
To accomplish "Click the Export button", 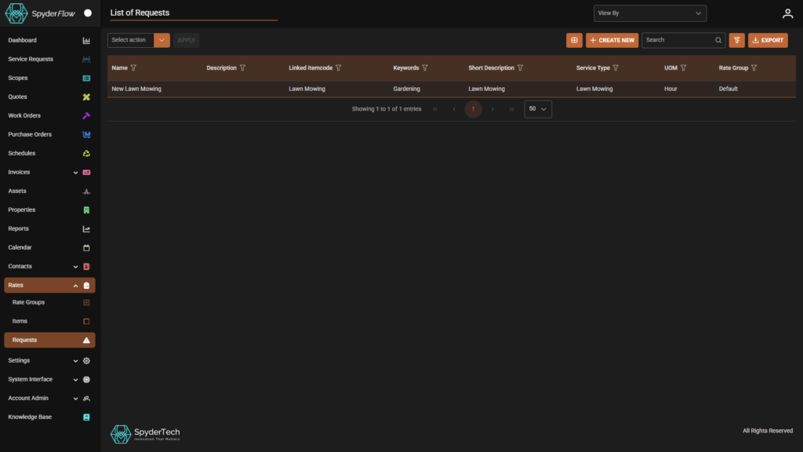I will [768, 40].
